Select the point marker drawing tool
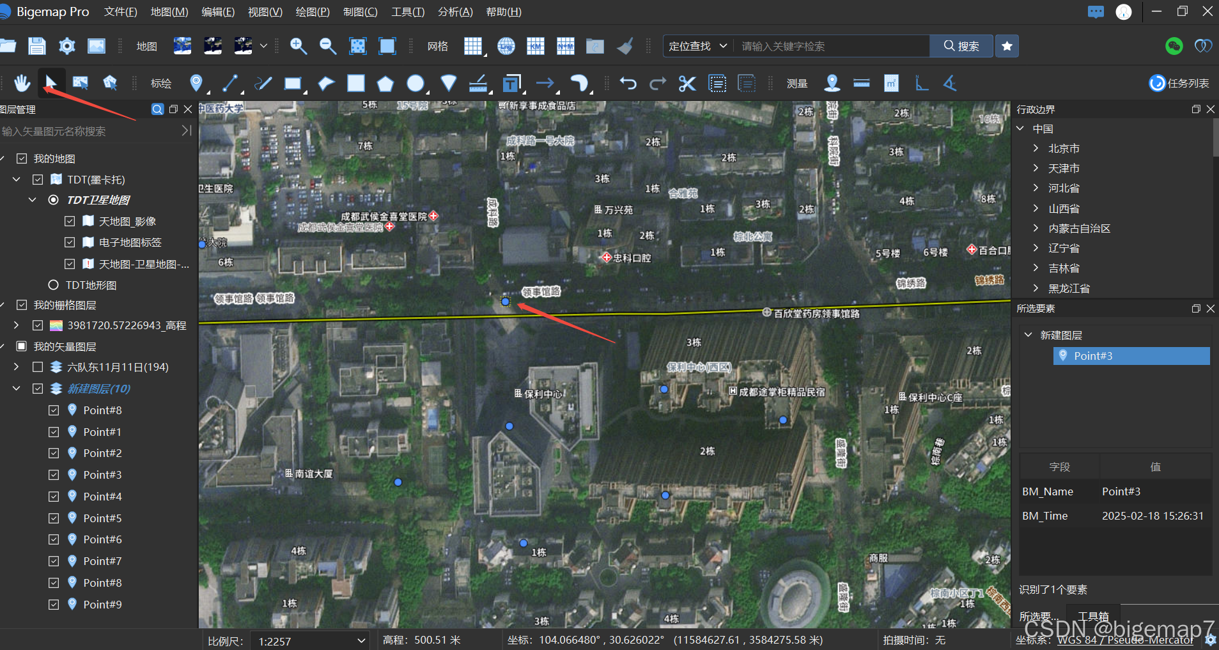The image size is (1219, 650). [196, 83]
